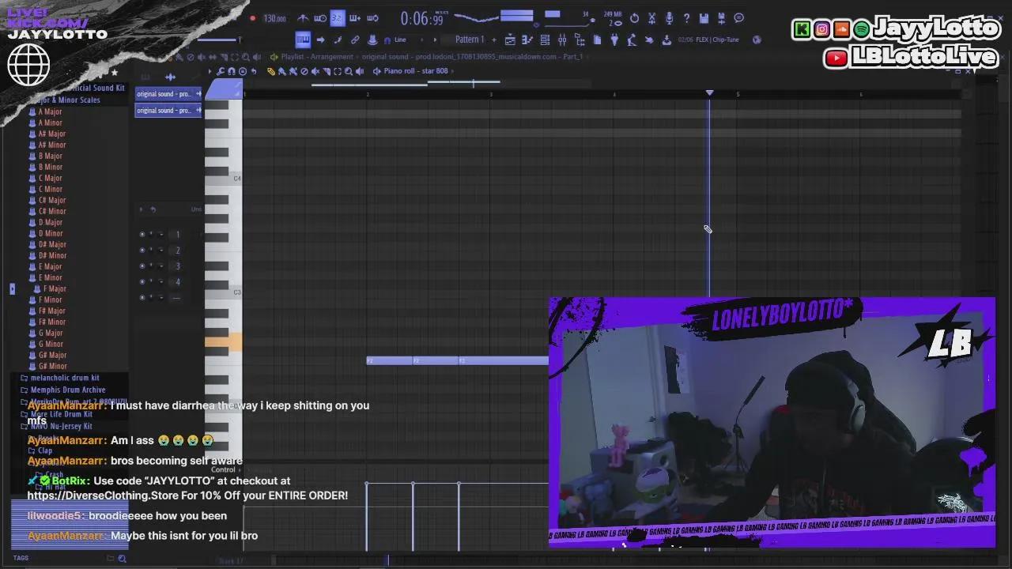
Task: Click the TAGS label in browser footer
Action: pyautogui.click(x=21, y=558)
